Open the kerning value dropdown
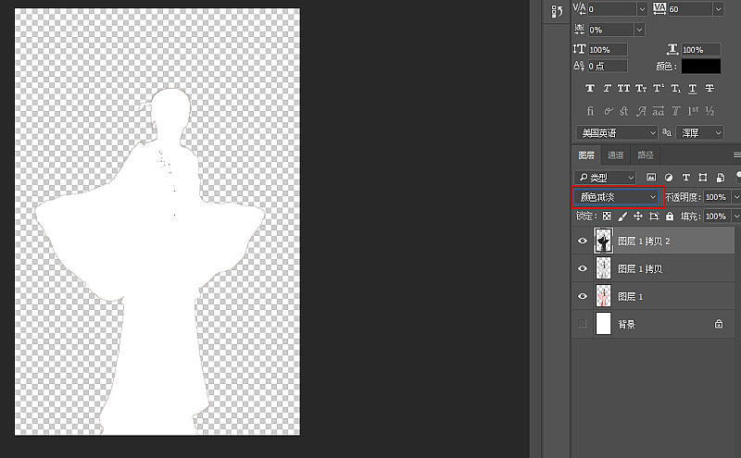 tap(642, 9)
